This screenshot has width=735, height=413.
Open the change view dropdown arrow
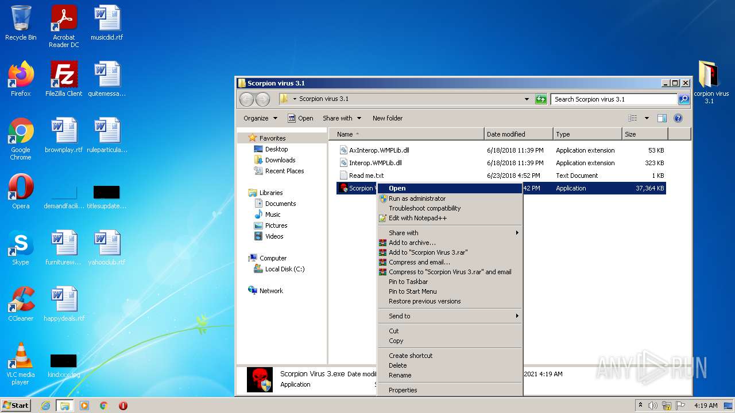[647, 118]
